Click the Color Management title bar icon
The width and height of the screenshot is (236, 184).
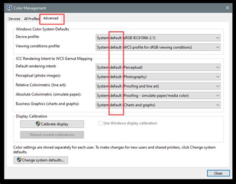click(9, 8)
